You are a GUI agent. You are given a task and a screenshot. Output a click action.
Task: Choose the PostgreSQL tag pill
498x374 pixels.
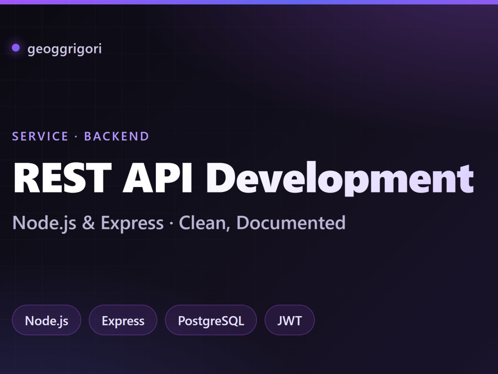(x=211, y=320)
